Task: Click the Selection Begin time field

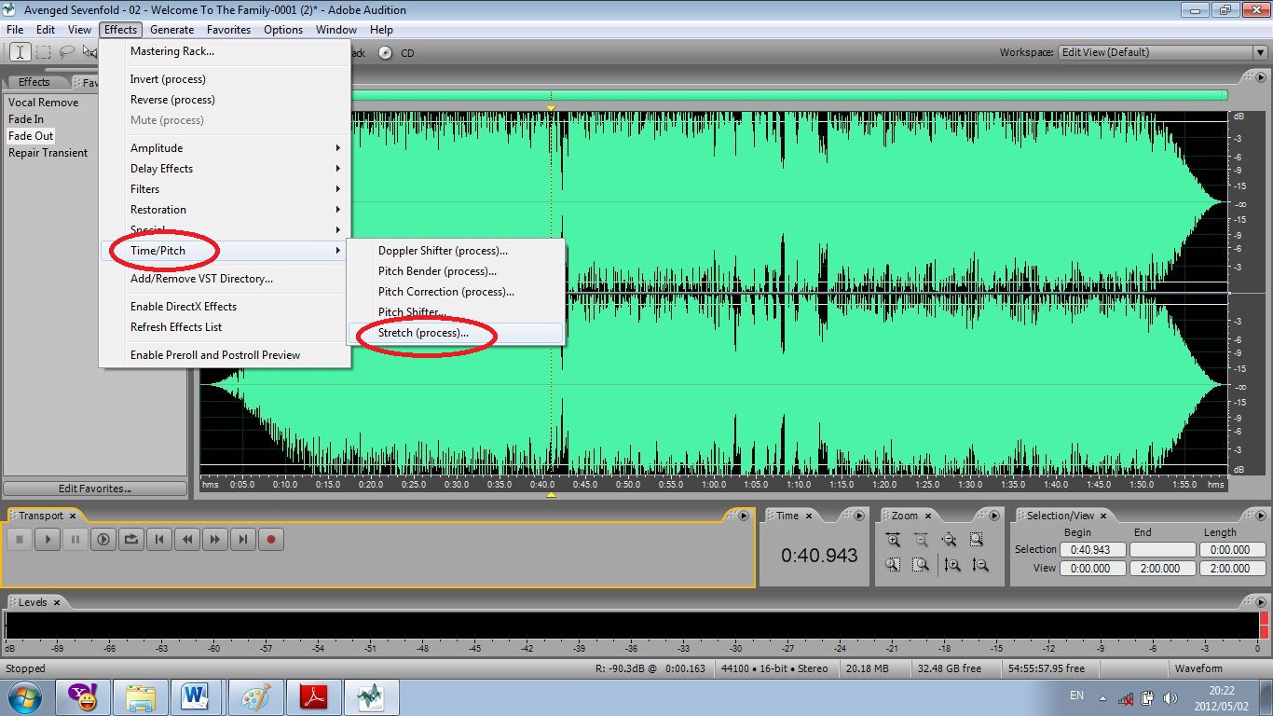Action: (x=1091, y=550)
